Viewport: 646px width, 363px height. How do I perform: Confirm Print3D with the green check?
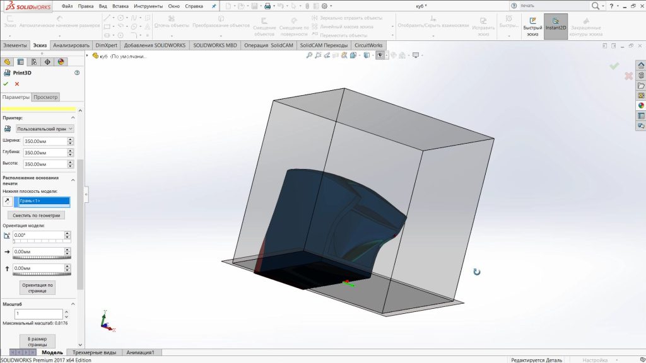pyautogui.click(x=6, y=84)
